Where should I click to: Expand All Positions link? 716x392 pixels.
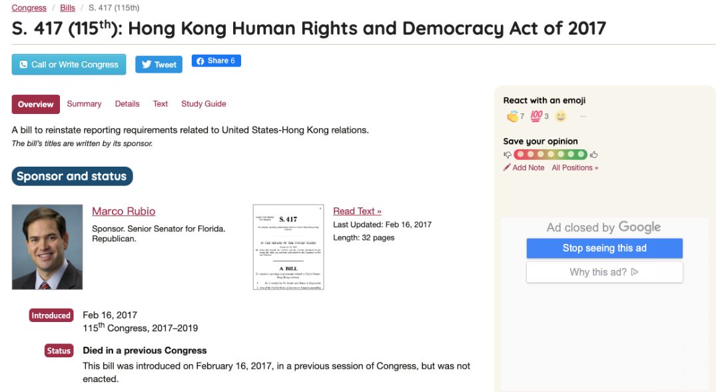click(575, 168)
